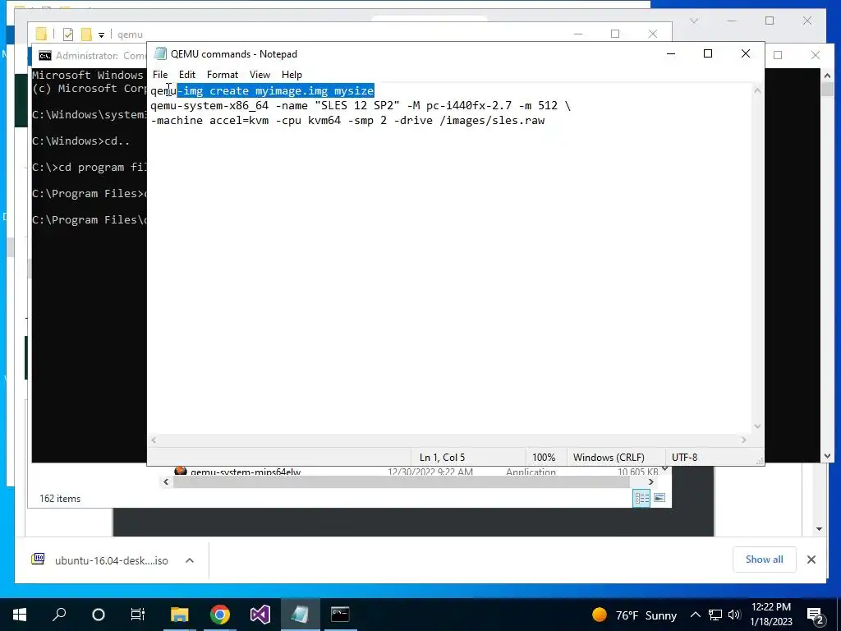This screenshot has height=631, width=841.
Task: Click the volume speaker icon in tray
Action: coord(734,615)
